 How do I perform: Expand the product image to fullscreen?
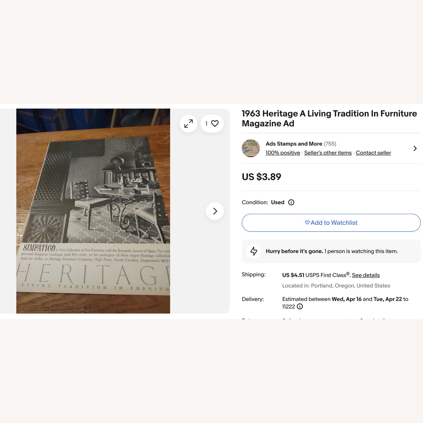click(188, 124)
